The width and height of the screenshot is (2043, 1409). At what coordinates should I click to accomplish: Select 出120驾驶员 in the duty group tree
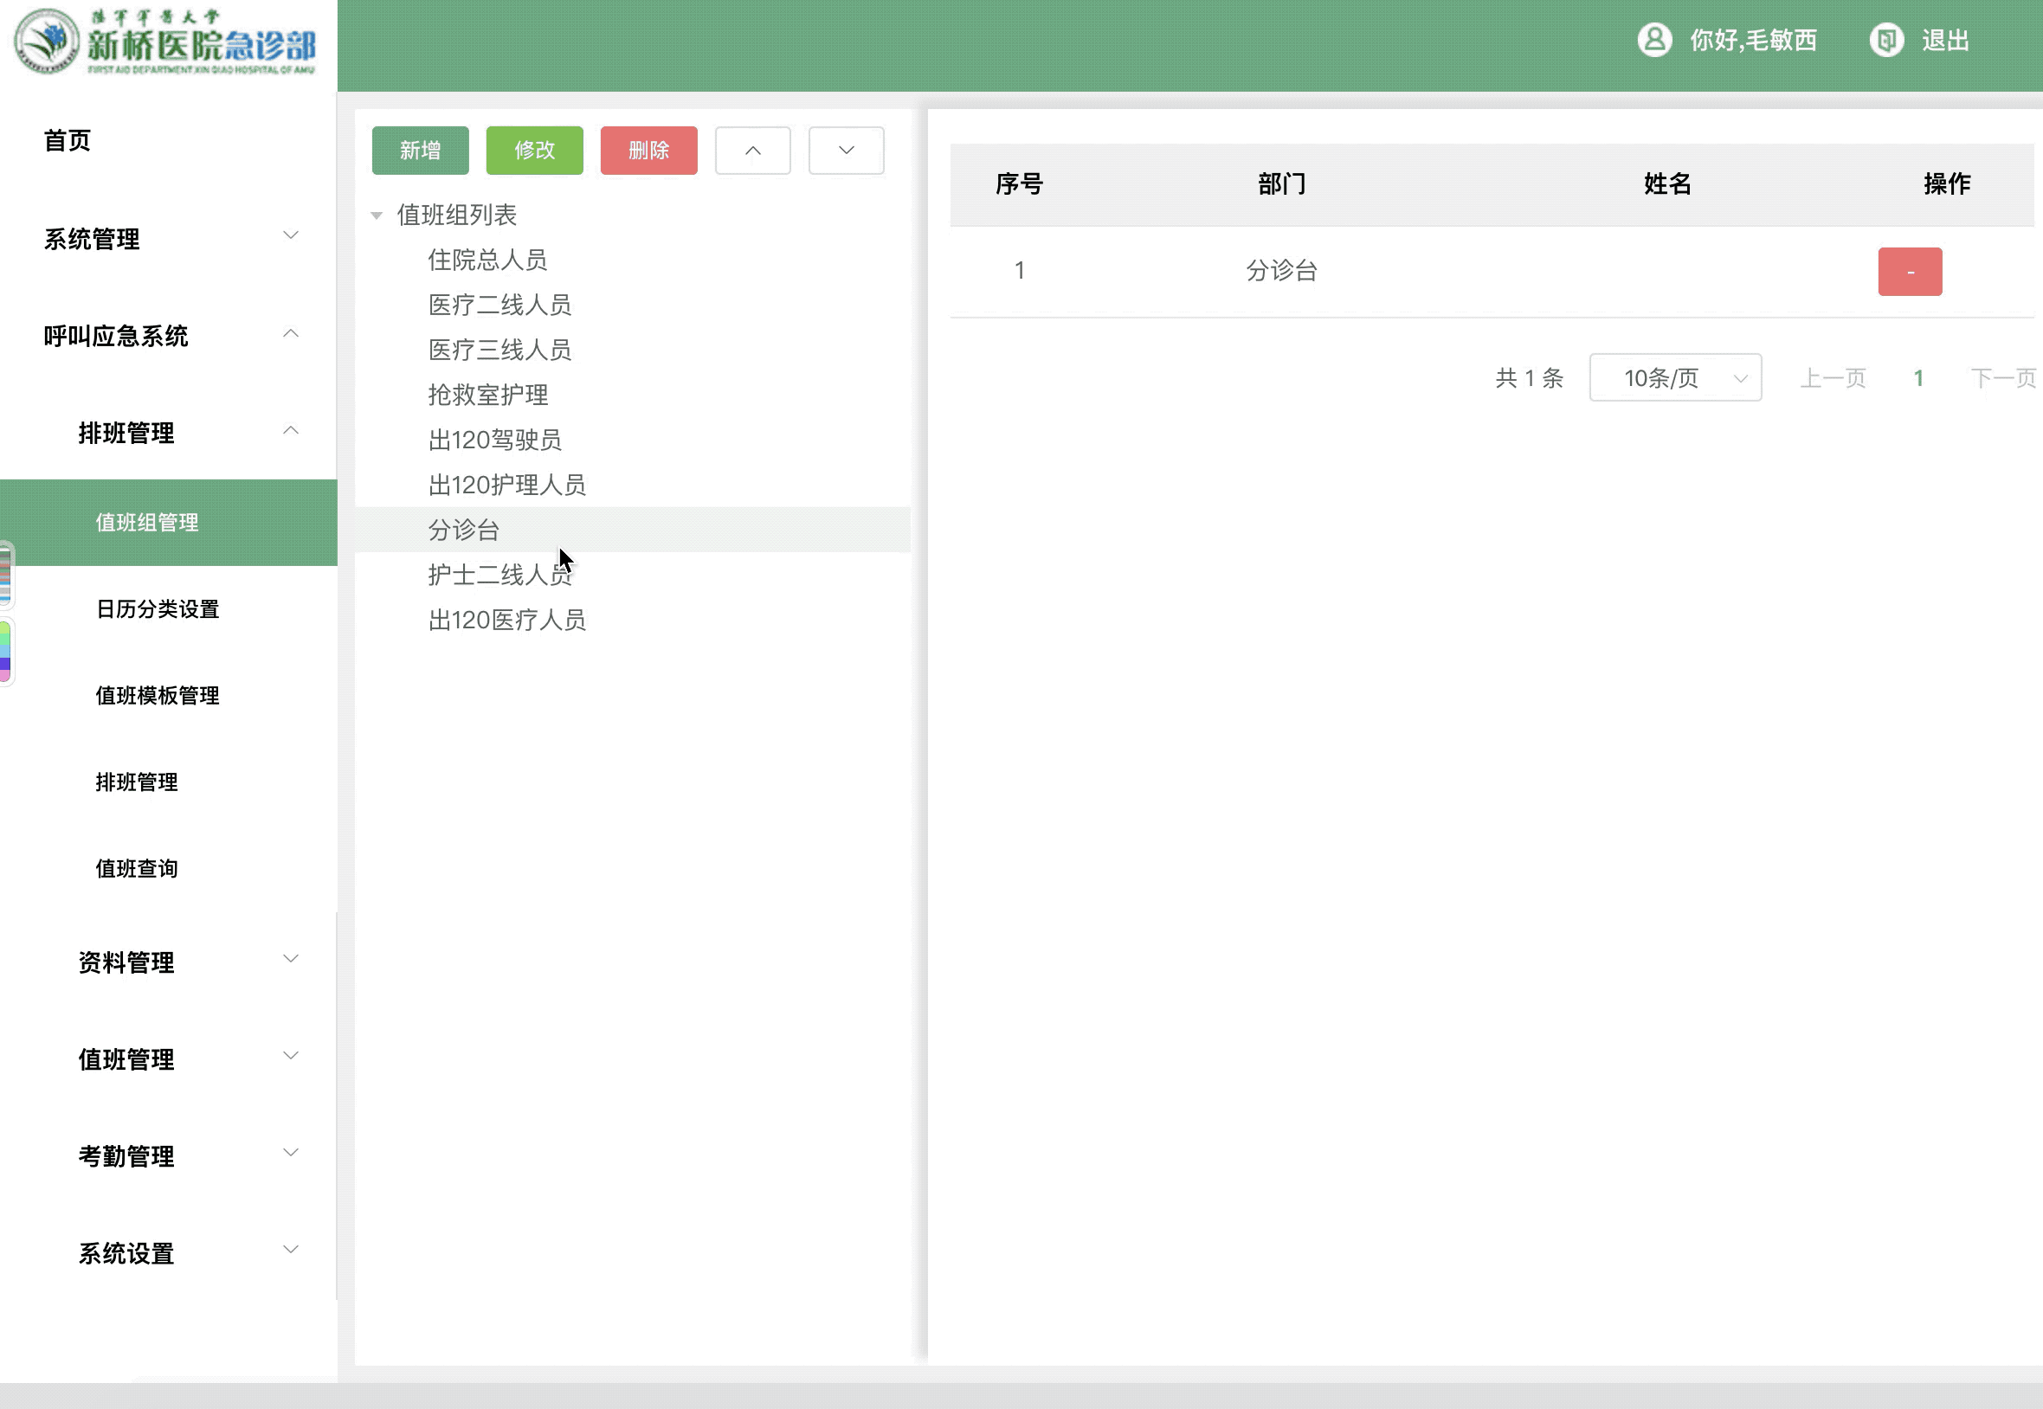click(495, 440)
